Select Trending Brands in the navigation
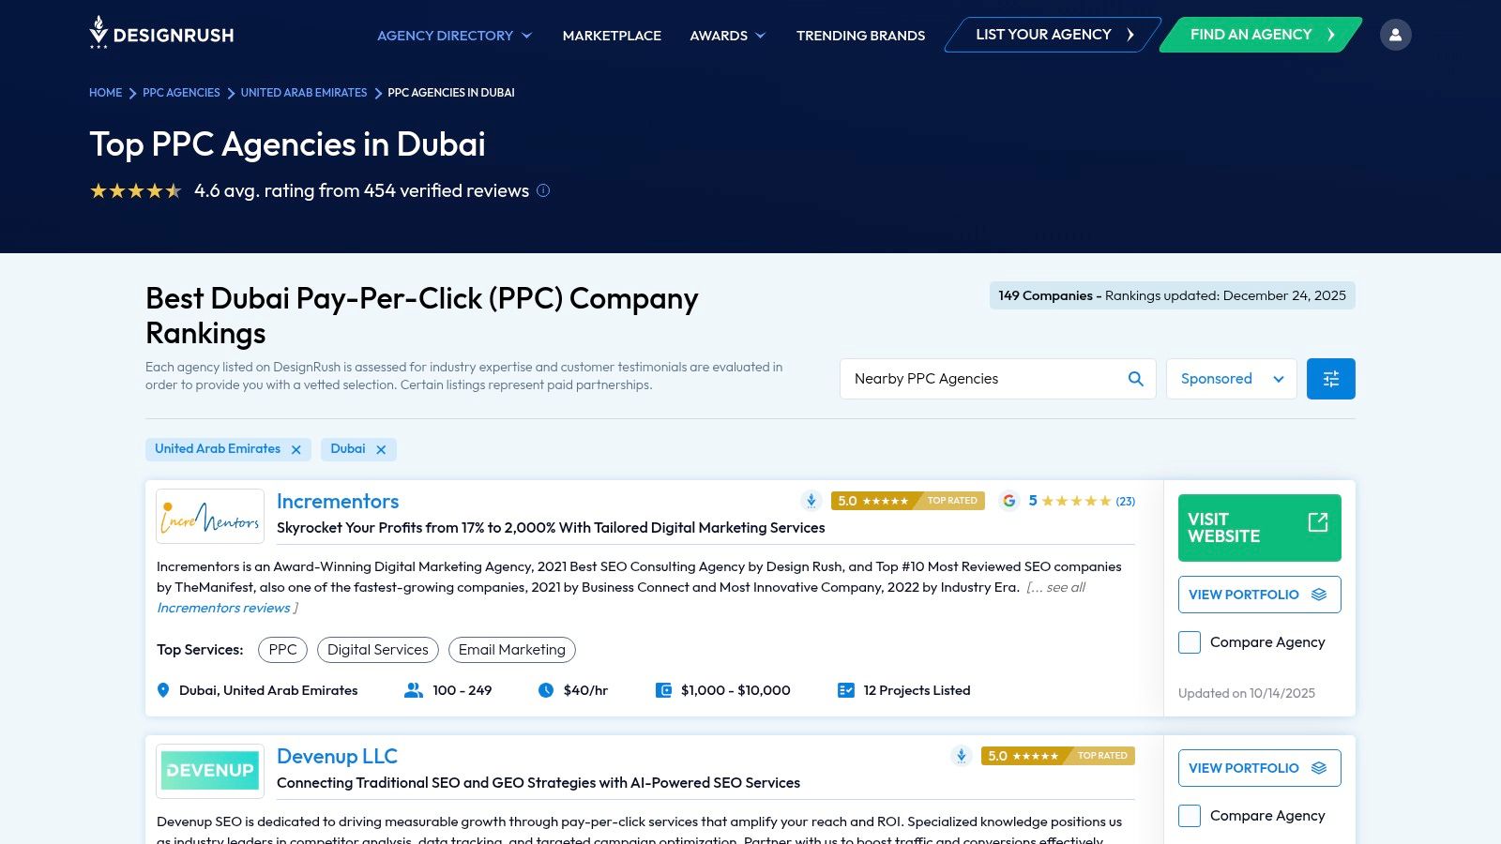 point(859,35)
